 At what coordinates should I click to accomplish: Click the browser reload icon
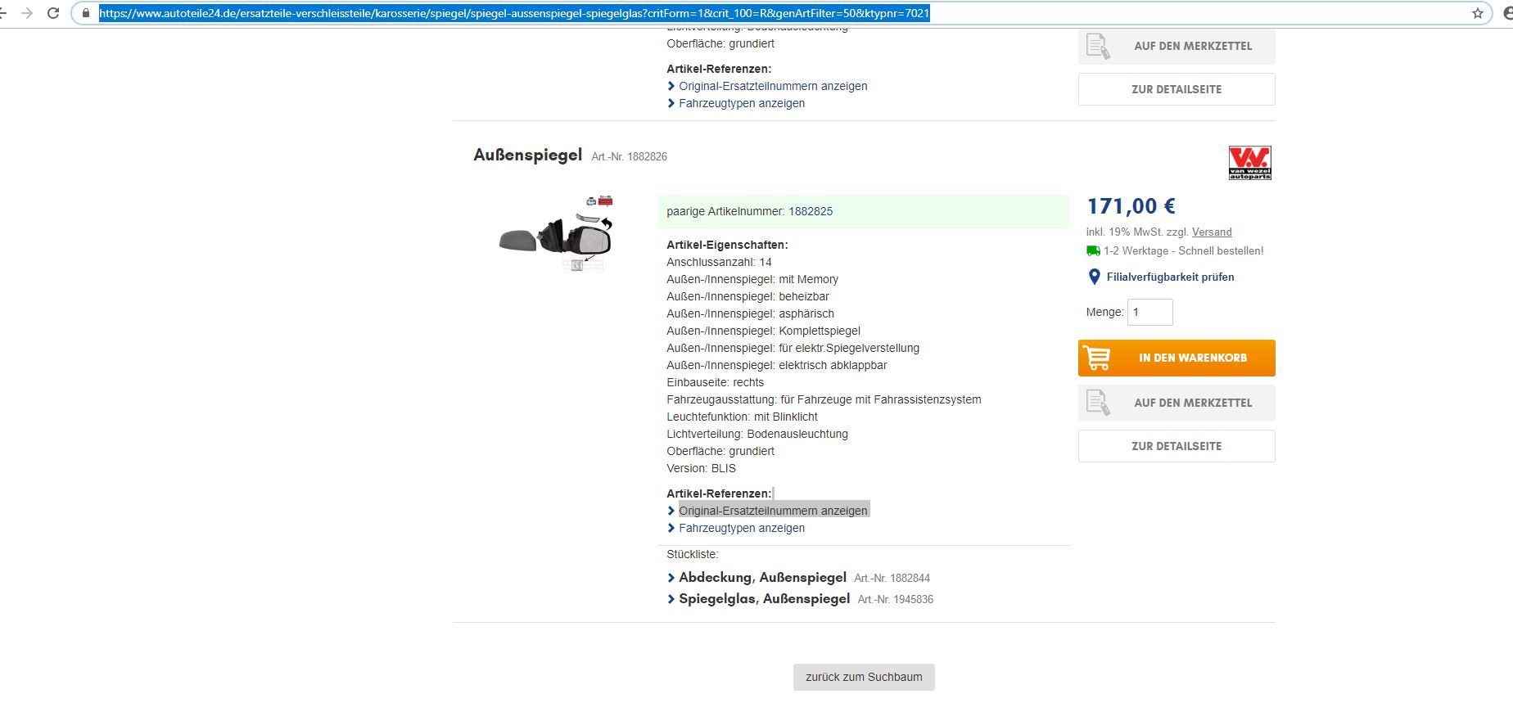click(53, 13)
